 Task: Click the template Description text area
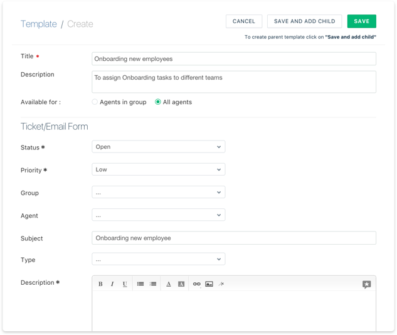234,82
